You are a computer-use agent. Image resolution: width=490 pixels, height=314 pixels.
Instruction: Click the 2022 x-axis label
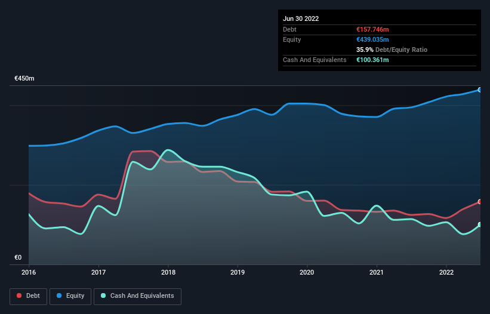pyautogui.click(x=446, y=272)
